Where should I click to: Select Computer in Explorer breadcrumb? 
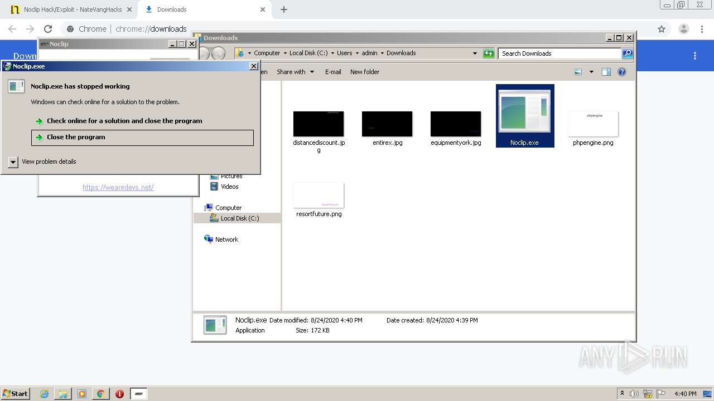pyautogui.click(x=267, y=53)
